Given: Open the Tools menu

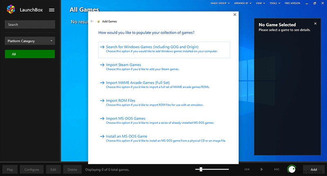Looking at the screenshot, I should coord(275,3).
